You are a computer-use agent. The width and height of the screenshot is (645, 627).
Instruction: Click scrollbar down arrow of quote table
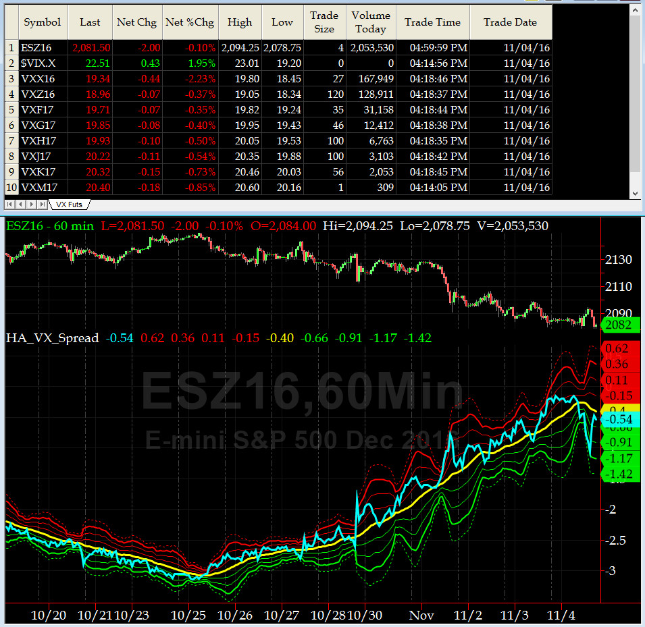click(635, 194)
